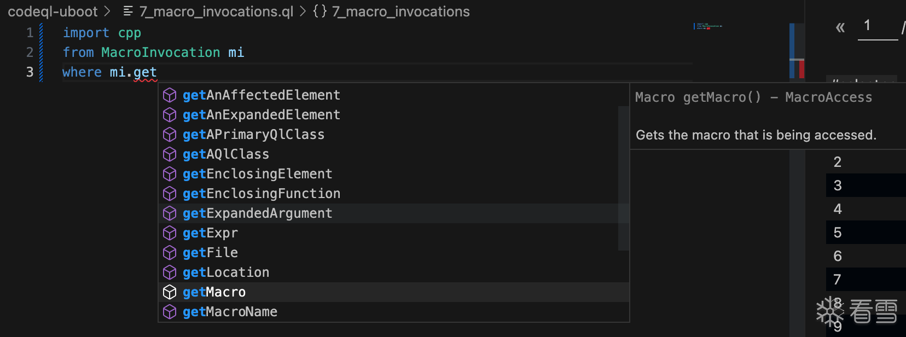
Task: Click the editor minimap code preview
Action: click(x=708, y=26)
